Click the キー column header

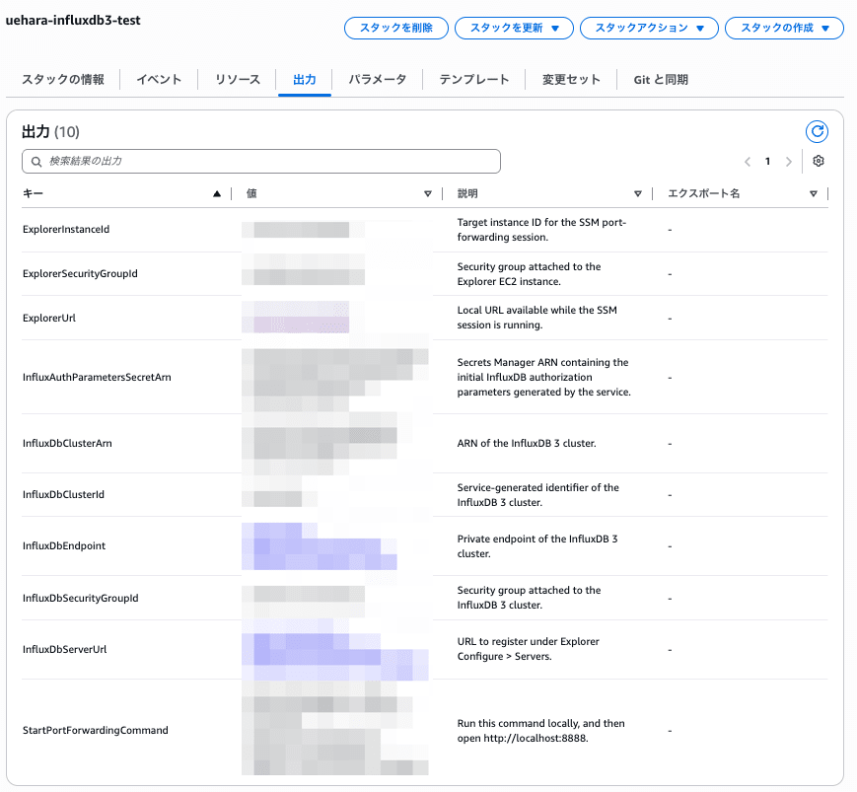tap(33, 193)
